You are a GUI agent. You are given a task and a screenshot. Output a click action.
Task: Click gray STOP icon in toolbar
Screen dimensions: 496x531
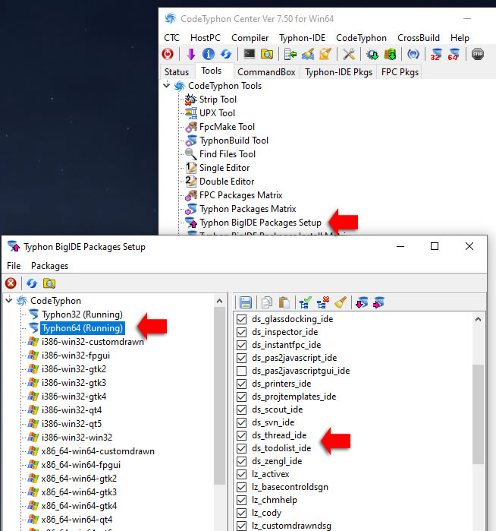pos(477,54)
